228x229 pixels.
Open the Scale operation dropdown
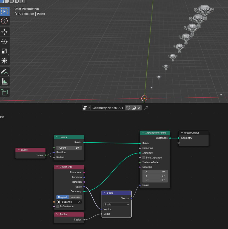click(116, 205)
